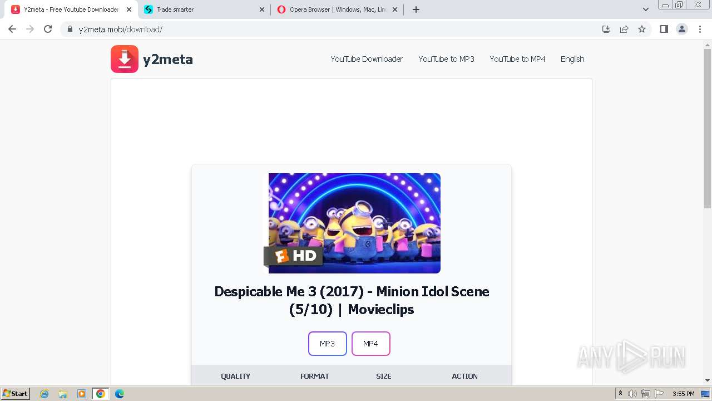Open the English language selector
This screenshot has height=401, width=712.
coord(572,59)
